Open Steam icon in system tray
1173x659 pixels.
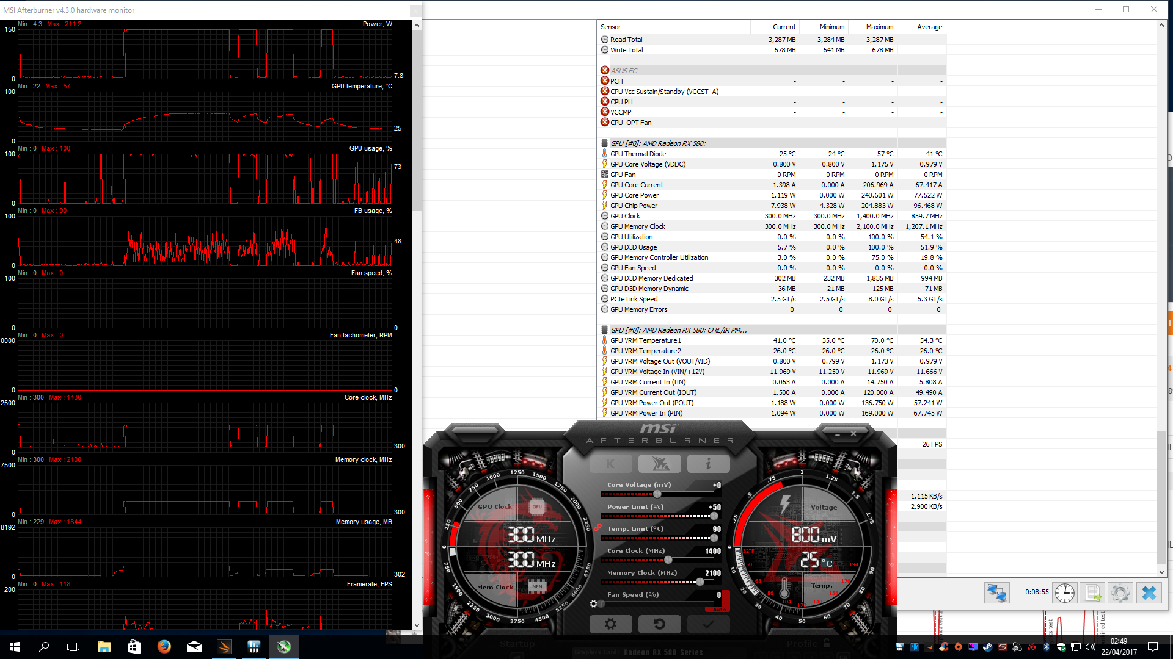pos(987,647)
